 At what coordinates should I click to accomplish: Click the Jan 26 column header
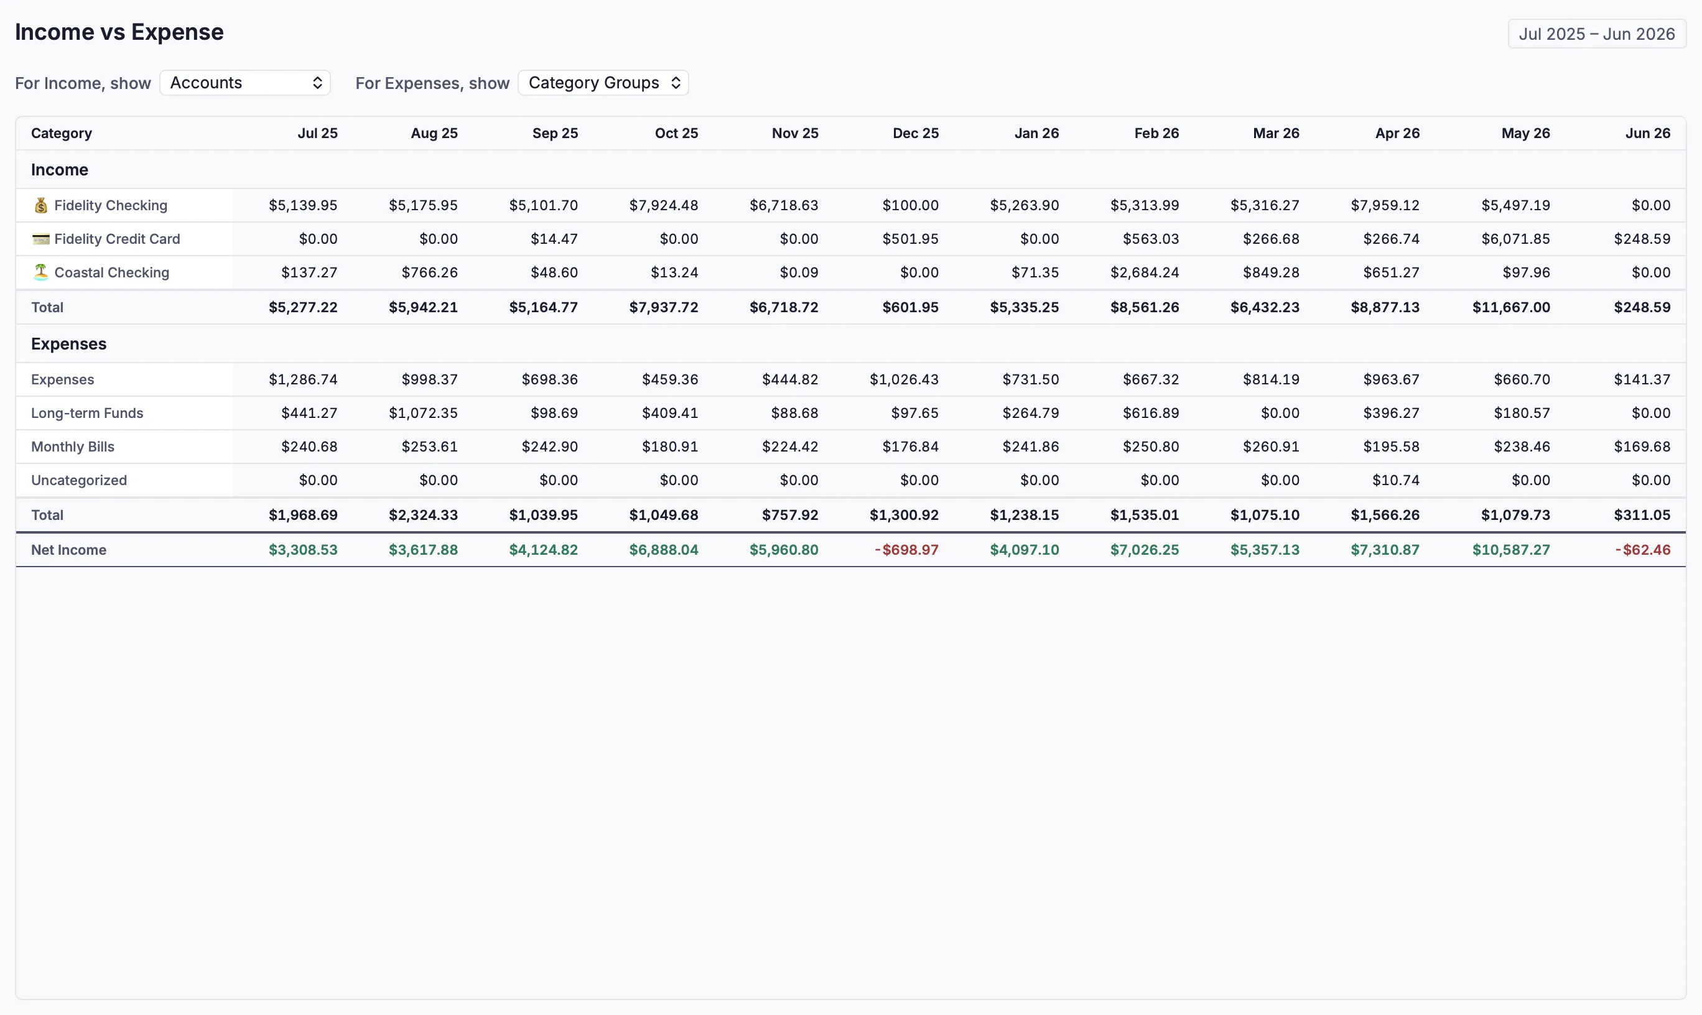1036,133
